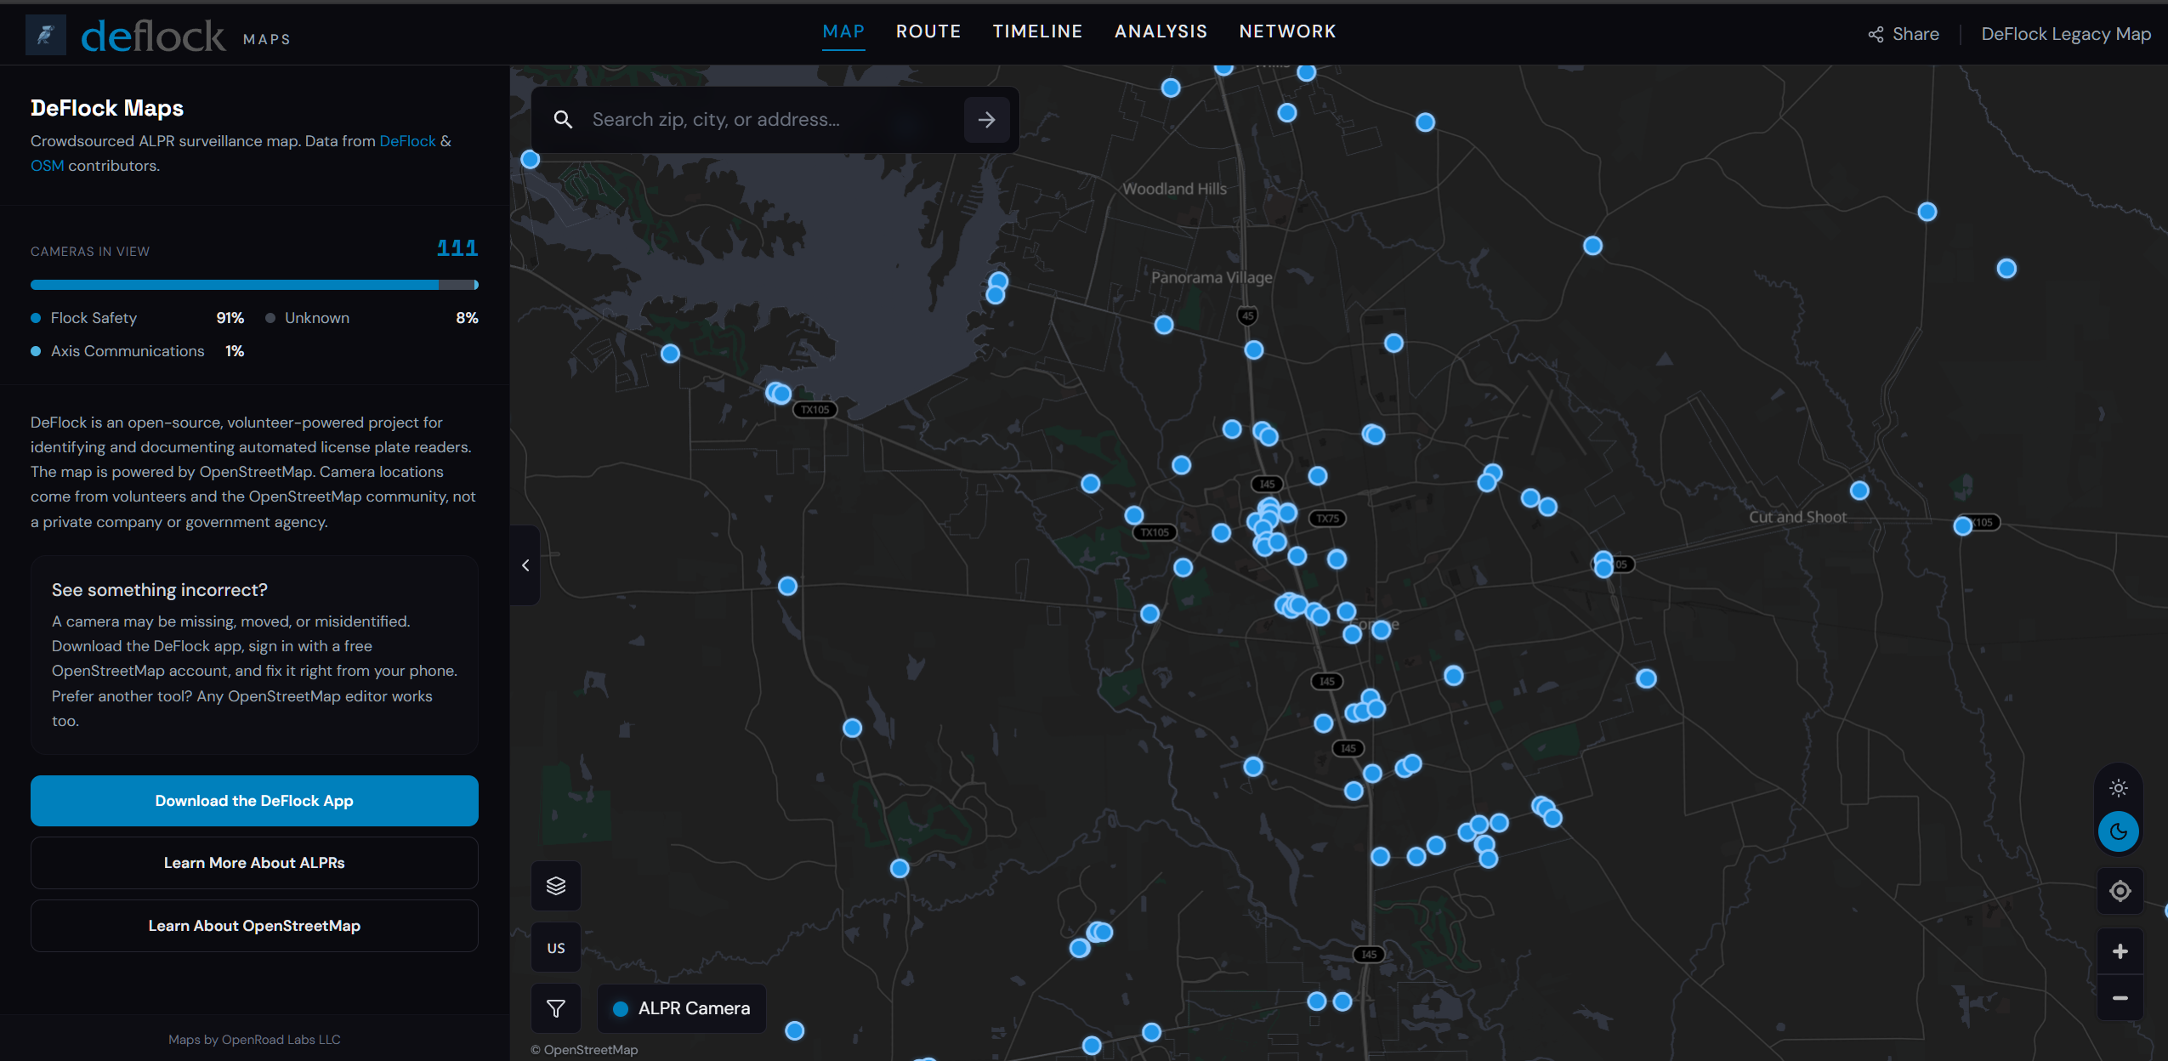Click the Woodland Hills map label
This screenshot has height=1061, width=2168.
[x=1175, y=189]
